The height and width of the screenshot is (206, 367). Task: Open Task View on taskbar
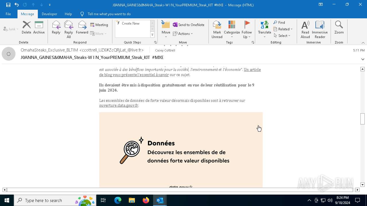pos(103,200)
